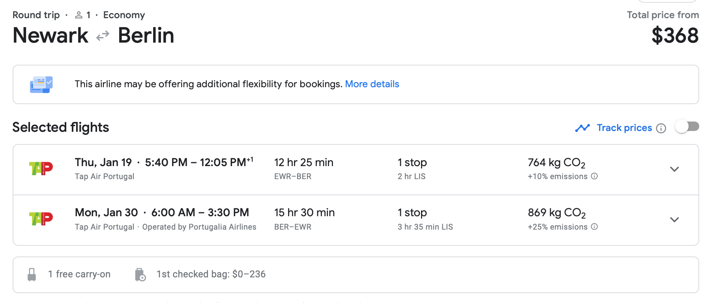Expand the Thu, Jan 19 flight details
The width and height of the screenshot is (715, 303).
coord(674,169)
